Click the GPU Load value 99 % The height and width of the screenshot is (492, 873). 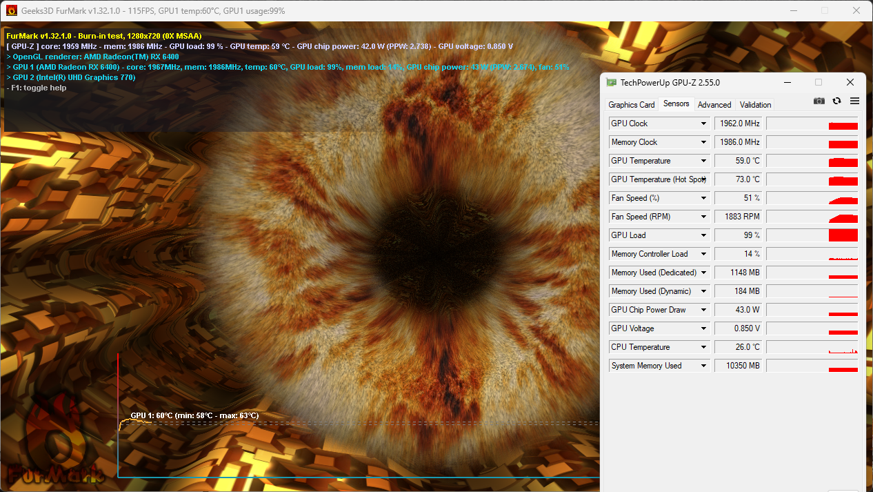pyautogui.click(x=739, y=235)
